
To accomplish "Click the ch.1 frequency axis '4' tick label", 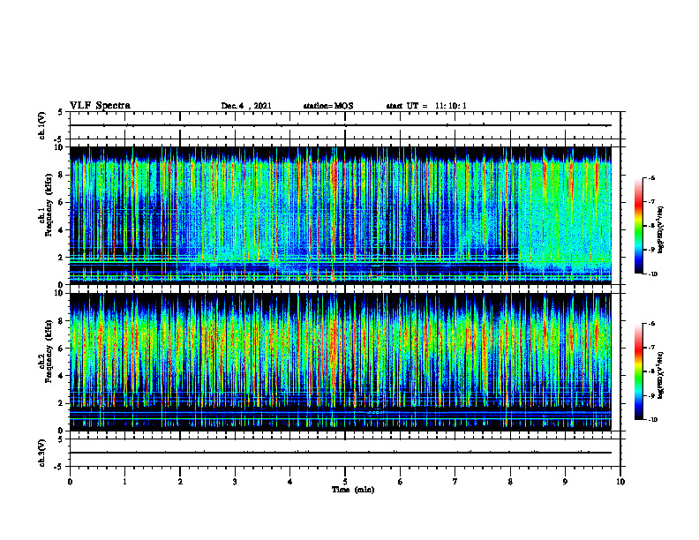I will point(61,230).
